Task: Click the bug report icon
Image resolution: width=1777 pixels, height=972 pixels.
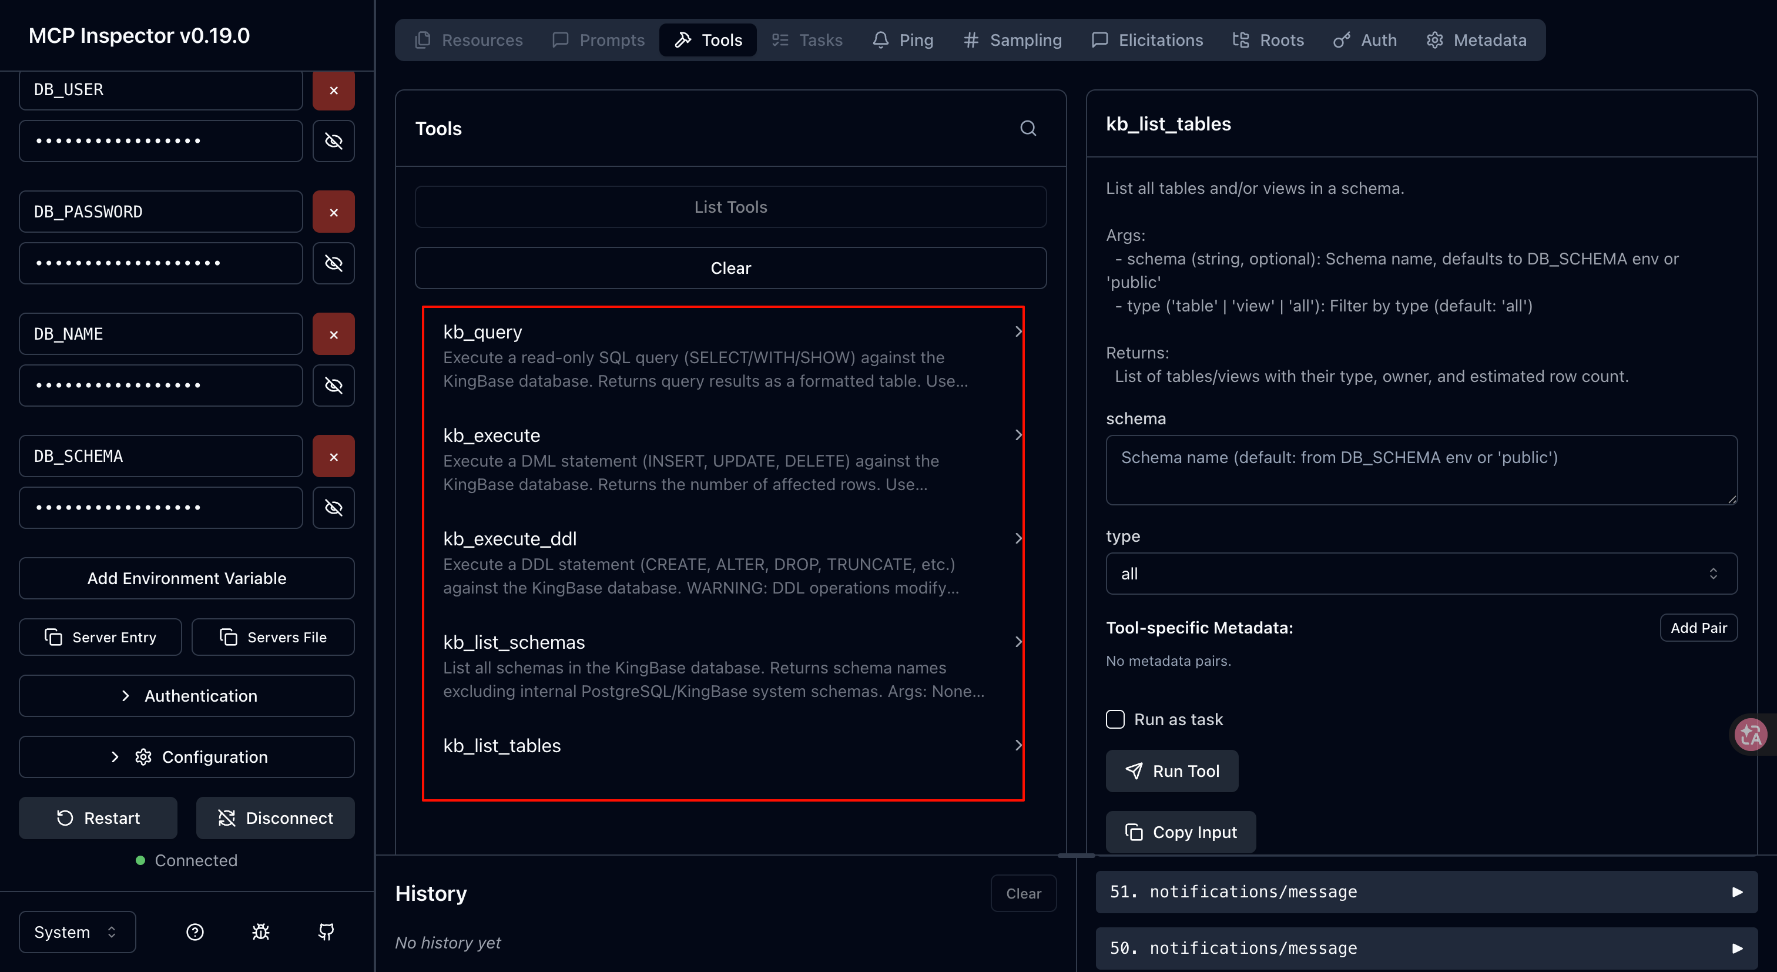Action: (261, 932)
